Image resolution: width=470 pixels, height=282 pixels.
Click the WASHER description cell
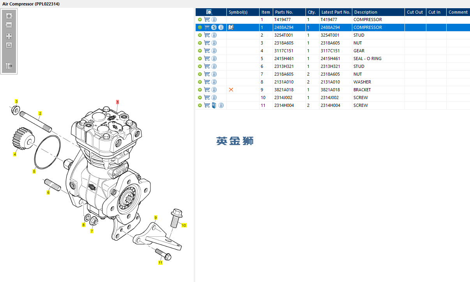(378, 82)
